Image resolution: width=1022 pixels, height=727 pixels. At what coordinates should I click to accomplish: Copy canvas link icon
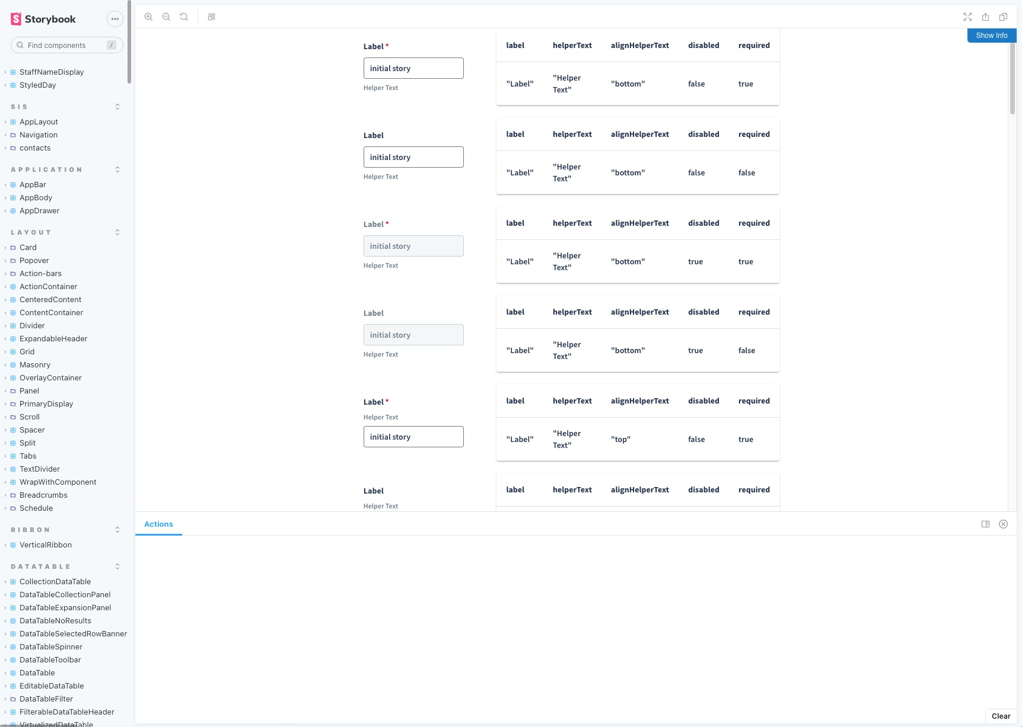tap(1003, 17)
